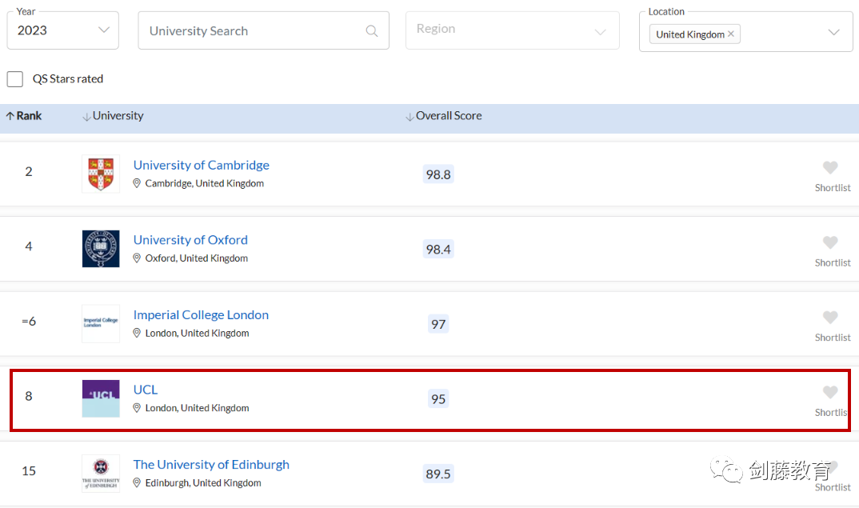Click Imperial College's London location pin

[x=137, y=333]
